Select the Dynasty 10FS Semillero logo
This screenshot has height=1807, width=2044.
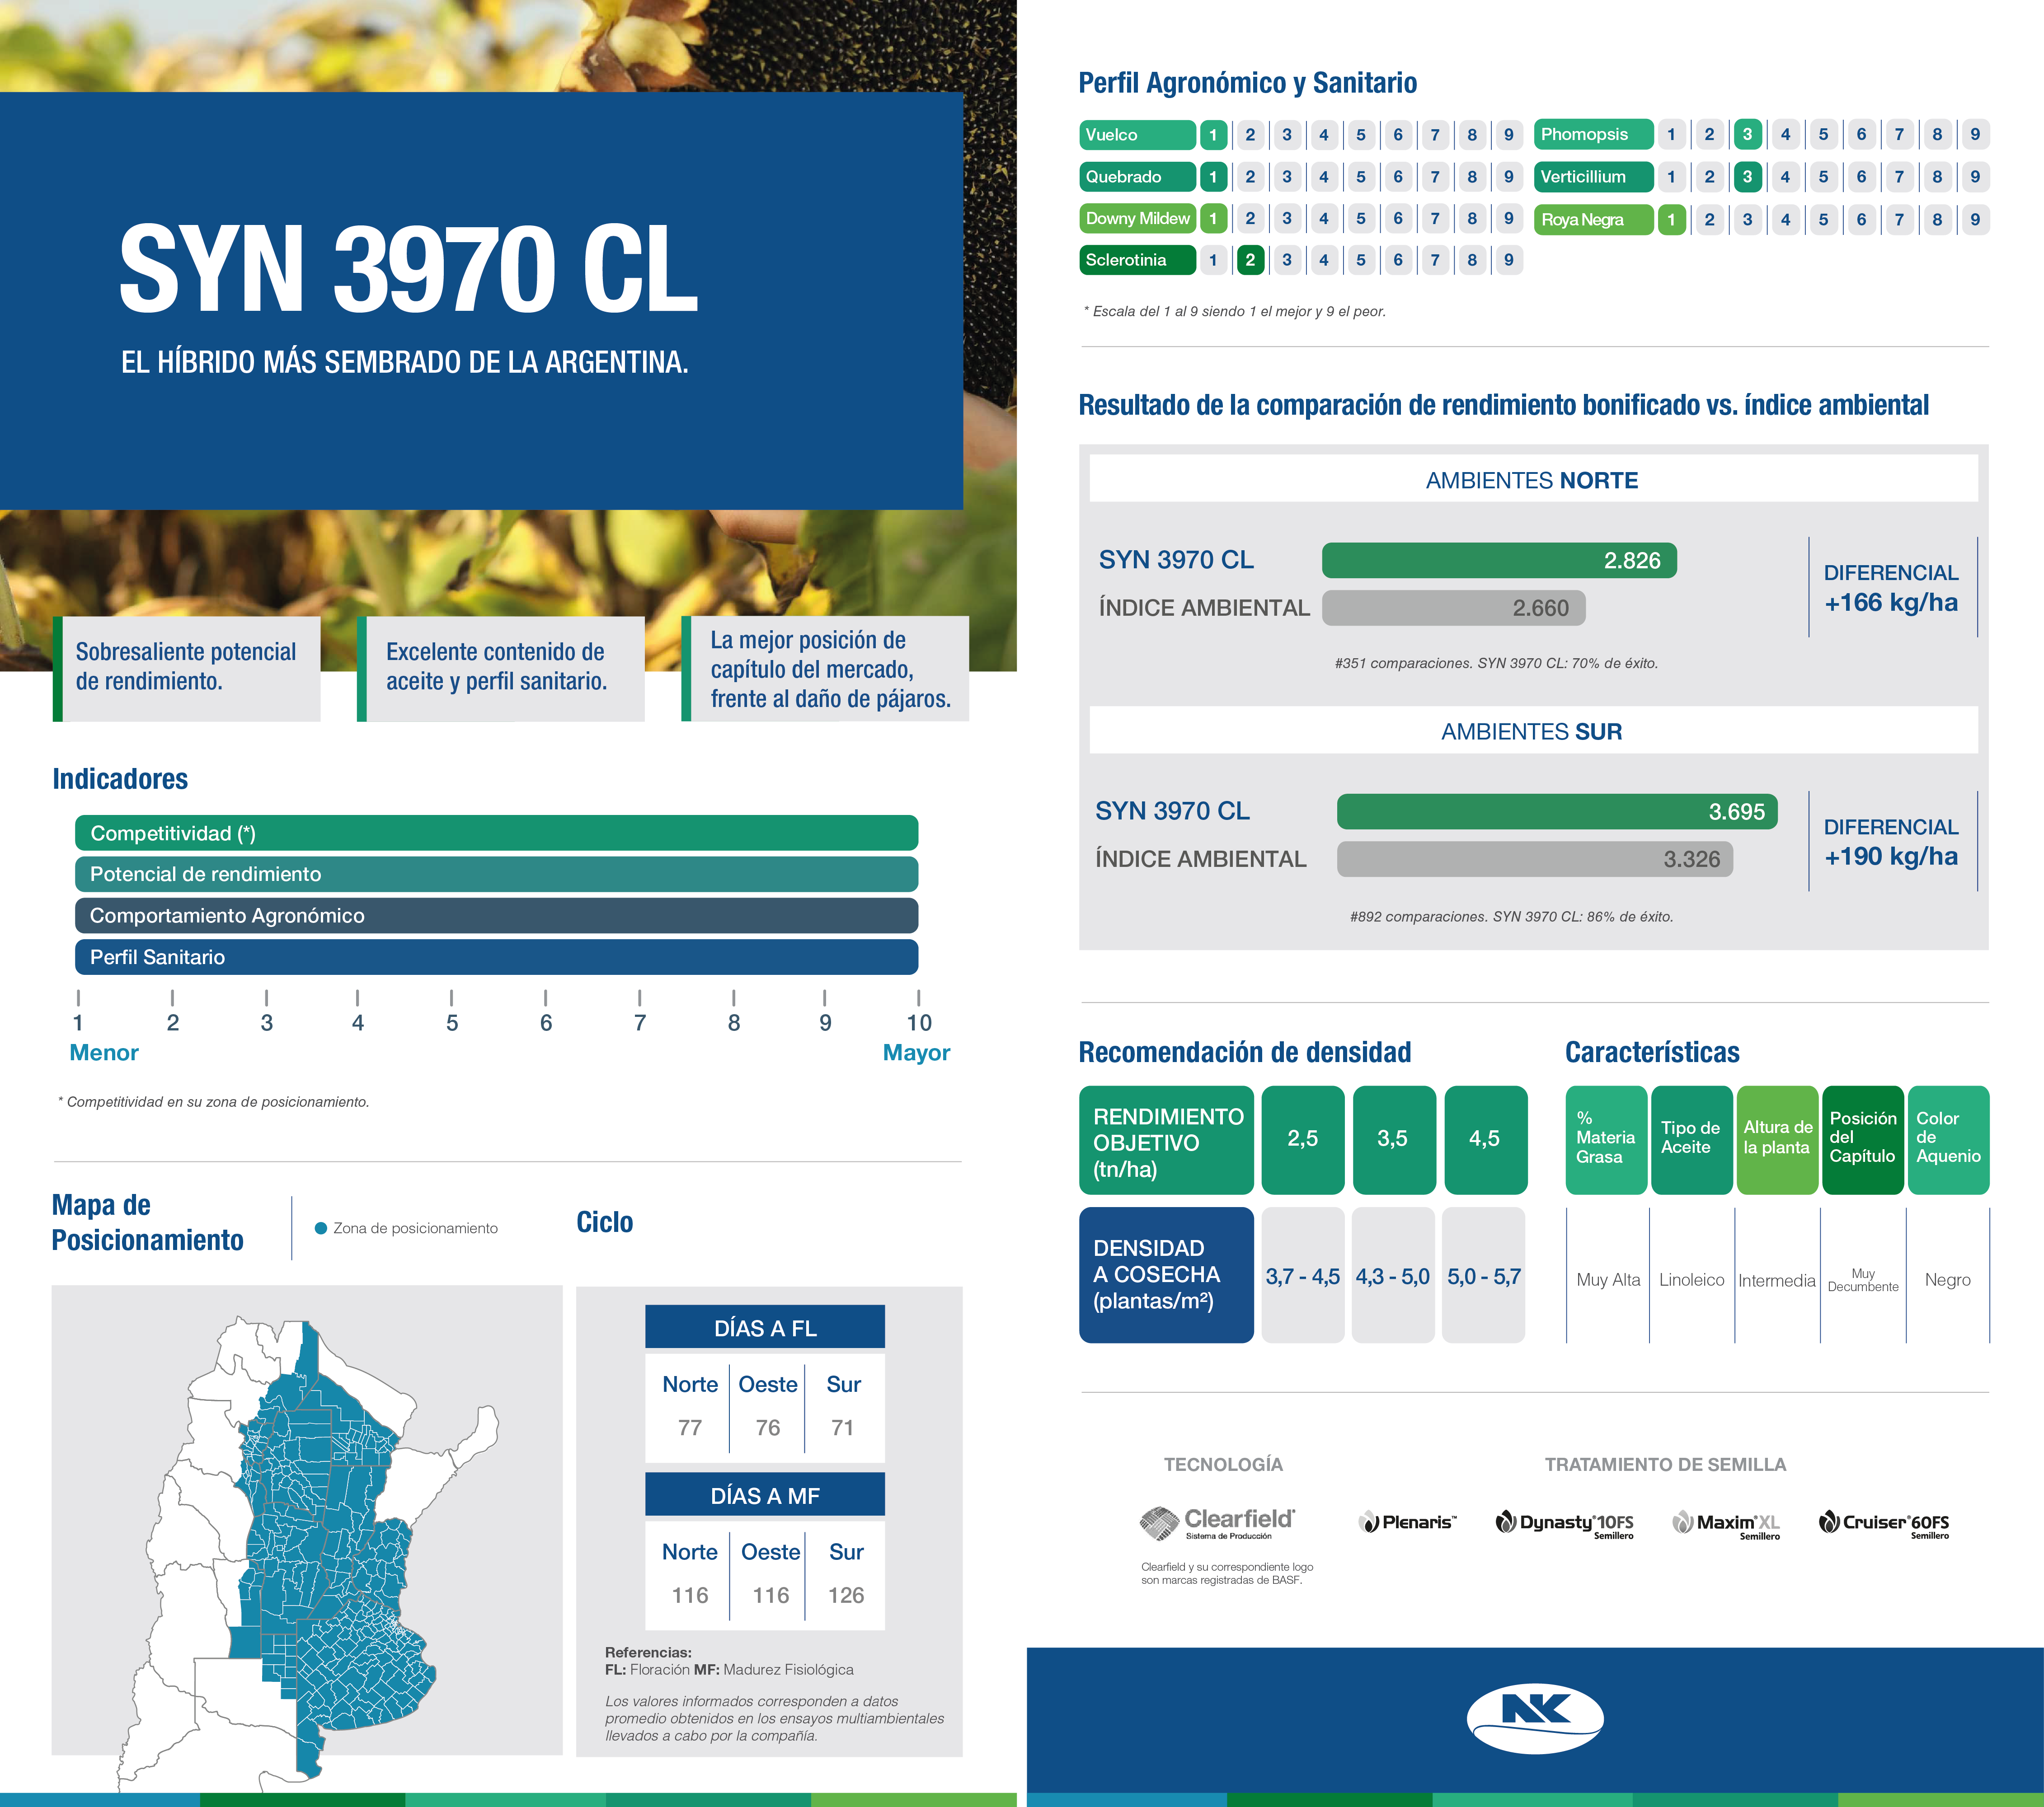pyautogui.click(x=1564, y=1524)
